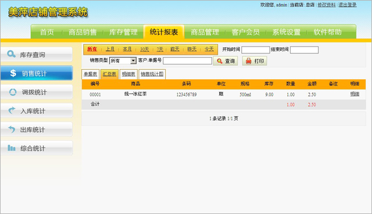372x214 pixels.
Task: Click the 美萍店铺管理系统 logo title
Action: click(x=48, y=12)
